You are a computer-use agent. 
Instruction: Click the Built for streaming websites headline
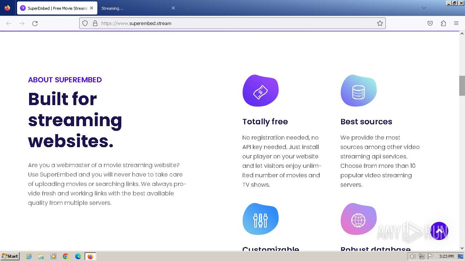coord(75,120)
